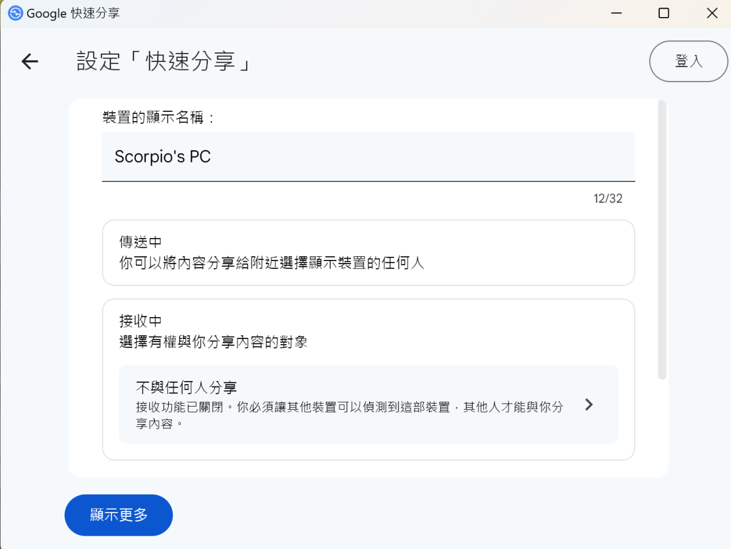Click the 接收功能已關閉 explanation text
This screenshot has height=549, width=731.
pos(349,414)
